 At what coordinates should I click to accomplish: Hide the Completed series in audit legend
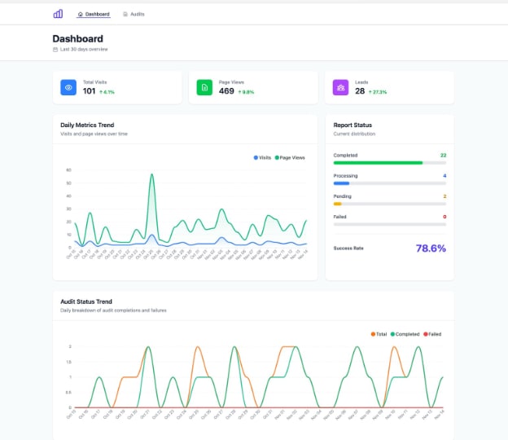point(405,334)
